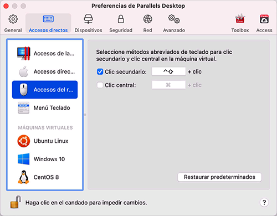Select 'Accesos del r...' in the sidebar
This screenshot has width=277, height=216.
pos(45,90)
